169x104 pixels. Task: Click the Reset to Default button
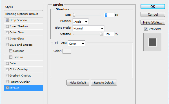click(x=104, y=83)
